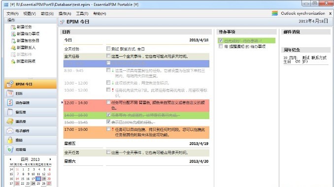Click the 新建任务 link text
This screenshot has width=334, height=187.
pos(24,27)
